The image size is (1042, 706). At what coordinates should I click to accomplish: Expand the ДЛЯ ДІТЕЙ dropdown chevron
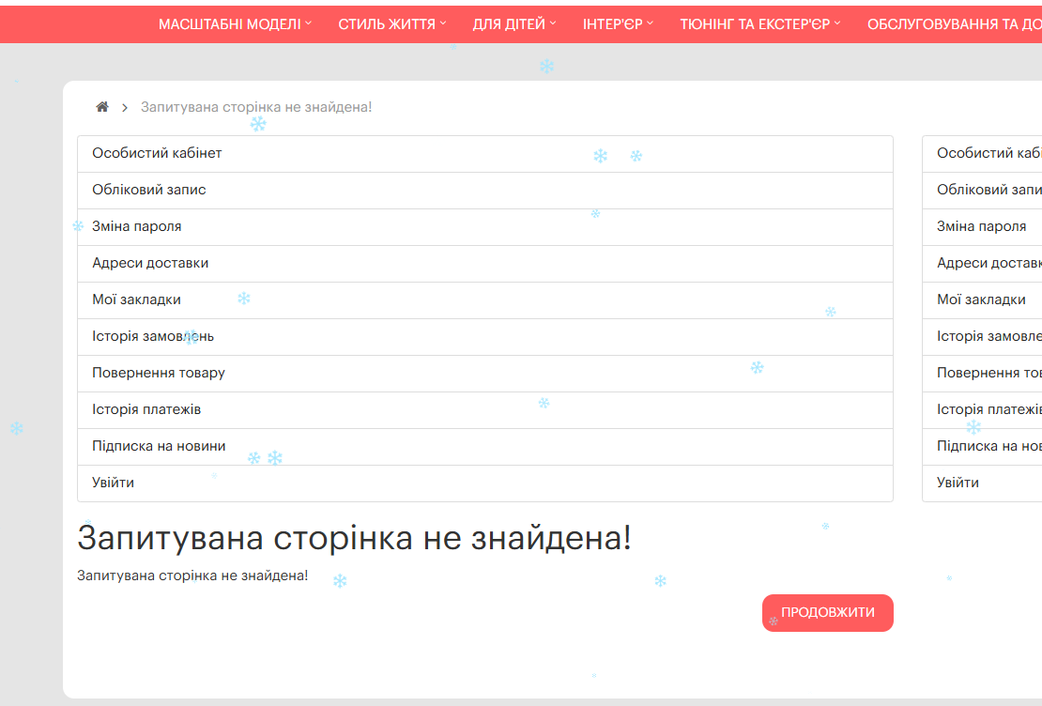(x=553, y=23)
